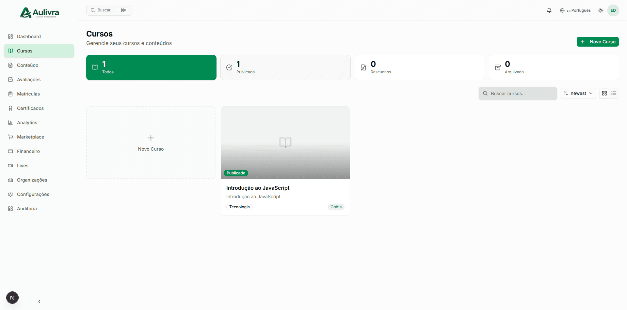This screenshot has width=627, height=310.
Task: Open notifications bell icon
Action: pos(549,10)
